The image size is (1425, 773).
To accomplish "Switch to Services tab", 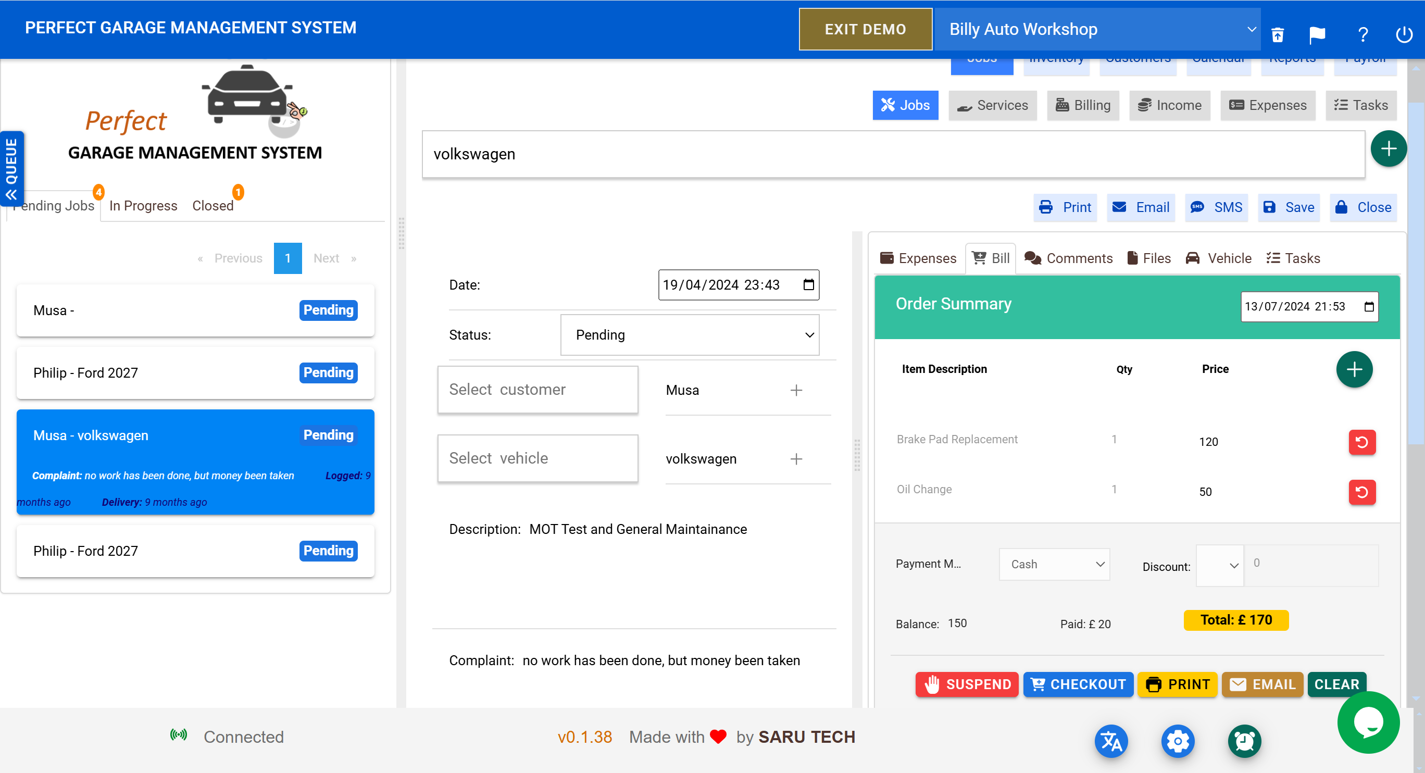I will pos(992,106).
